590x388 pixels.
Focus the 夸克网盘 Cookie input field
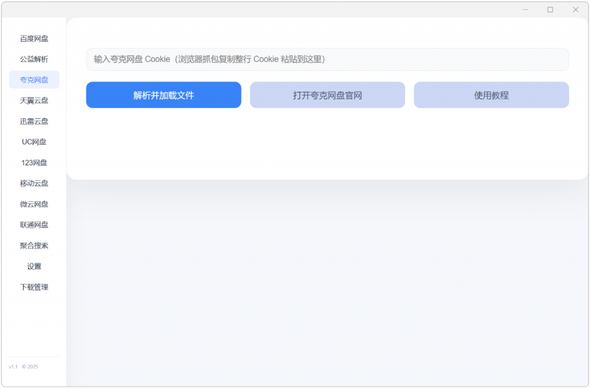coord(327,59)
